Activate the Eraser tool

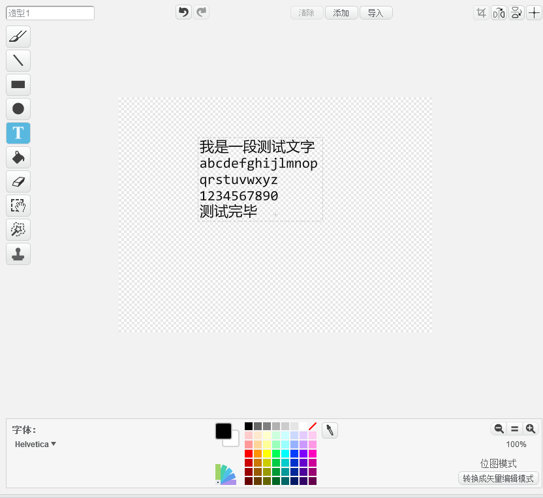18,181
